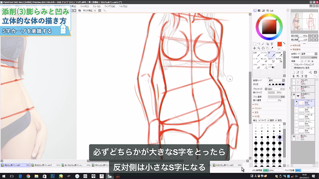This screenshot has width=319, height=179.
Task: Enable 下のレイヤーでクリッピング checkbox
Action: coord(293,64)
